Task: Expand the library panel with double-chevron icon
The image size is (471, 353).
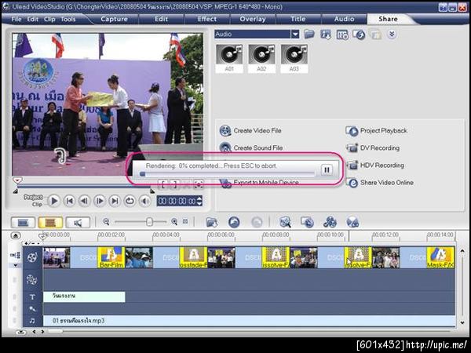Action: coord(392,35)
